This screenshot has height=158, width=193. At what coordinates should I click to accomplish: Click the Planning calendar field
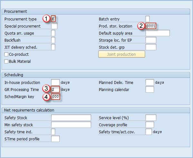pyautogui.click(x=150, y=89)
